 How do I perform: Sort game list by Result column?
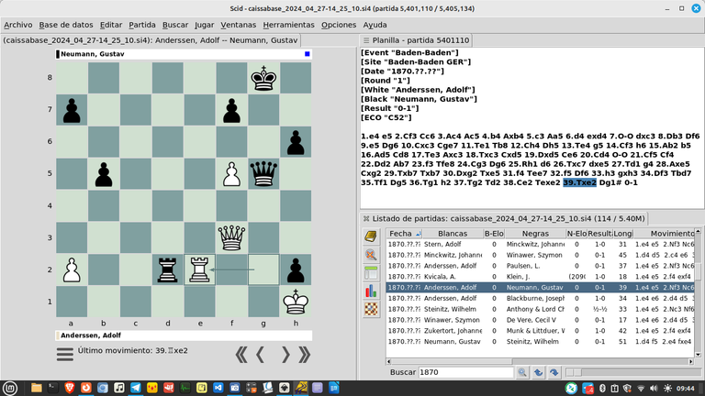pos(599,234)
